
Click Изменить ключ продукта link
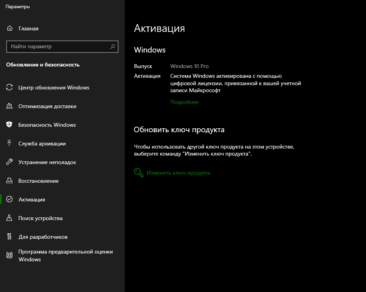click(178, 173)
